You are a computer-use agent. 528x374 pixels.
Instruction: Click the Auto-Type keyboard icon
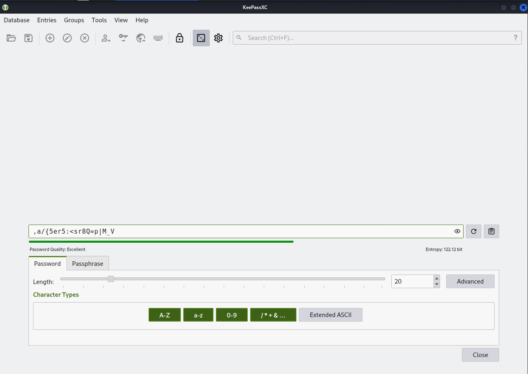coord(158,38)
